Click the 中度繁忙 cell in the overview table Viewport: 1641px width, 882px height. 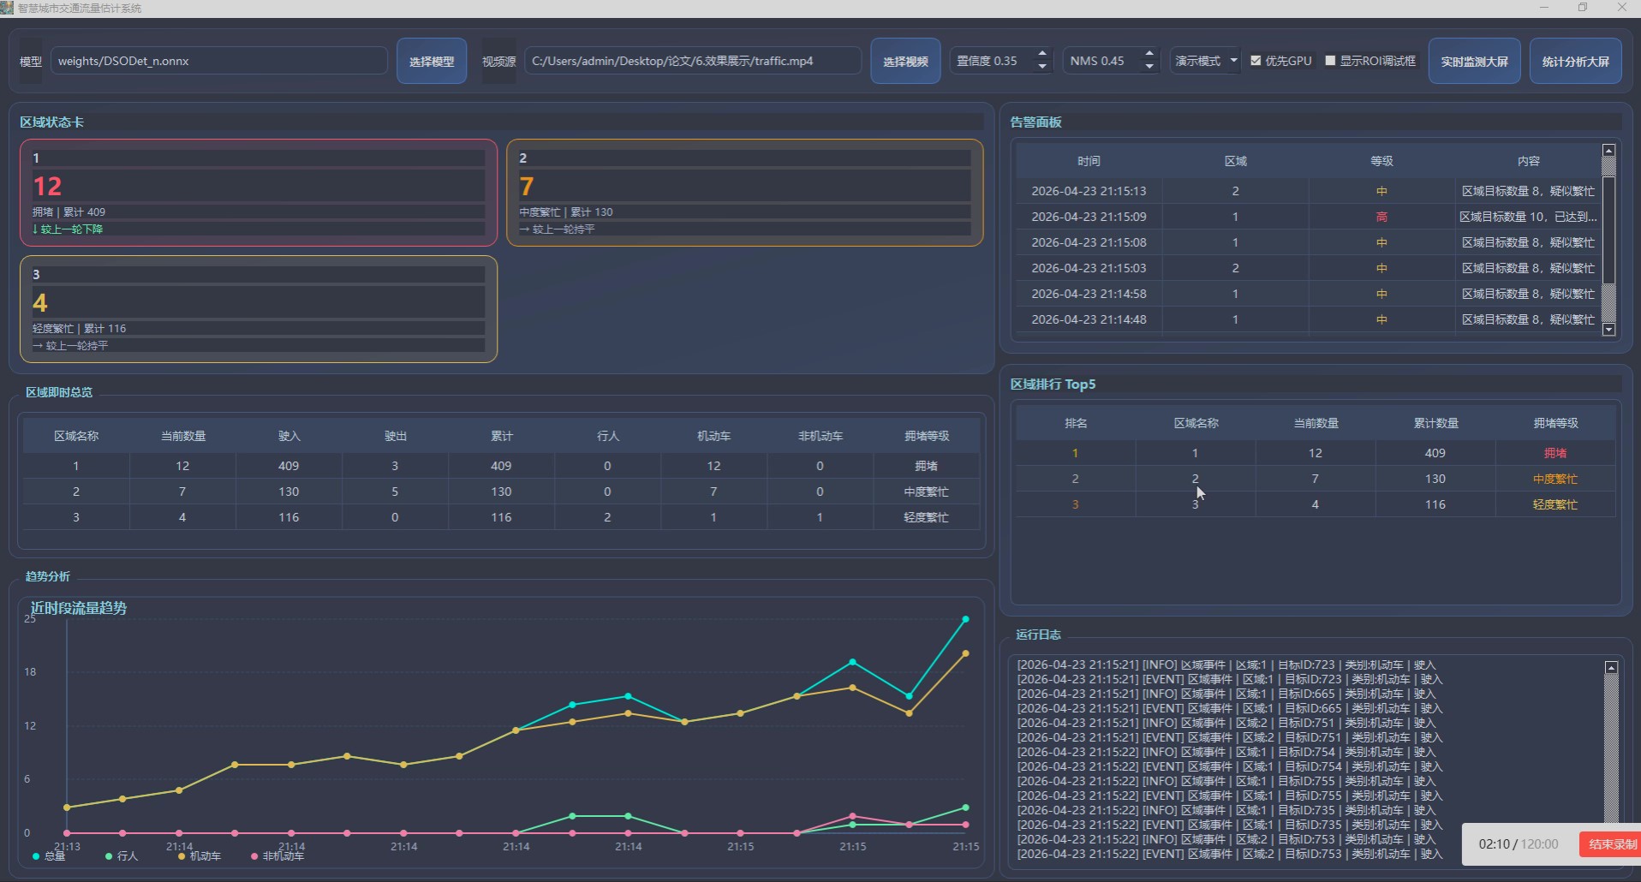tap(926, 492)
